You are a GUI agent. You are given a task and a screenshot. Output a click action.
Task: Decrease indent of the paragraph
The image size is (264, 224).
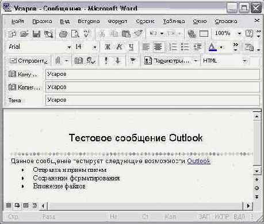point(197,47)
